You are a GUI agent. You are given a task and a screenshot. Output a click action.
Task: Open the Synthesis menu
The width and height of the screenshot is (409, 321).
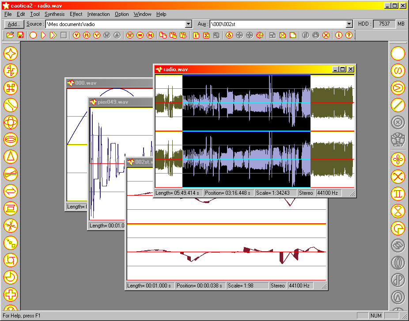pyautogui.click(x=54, y=14)
